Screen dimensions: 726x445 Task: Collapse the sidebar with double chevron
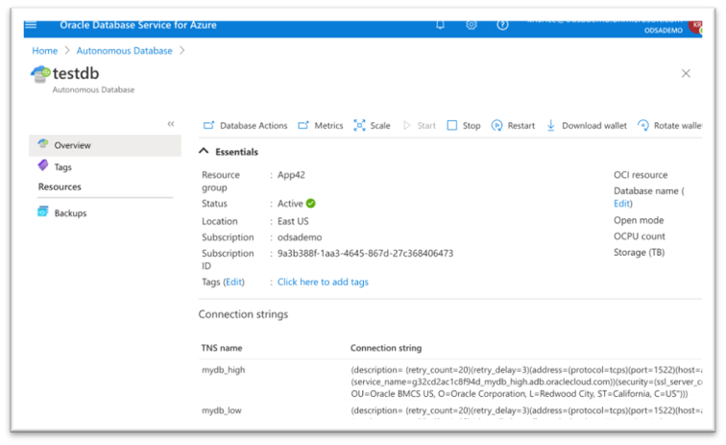171,124
